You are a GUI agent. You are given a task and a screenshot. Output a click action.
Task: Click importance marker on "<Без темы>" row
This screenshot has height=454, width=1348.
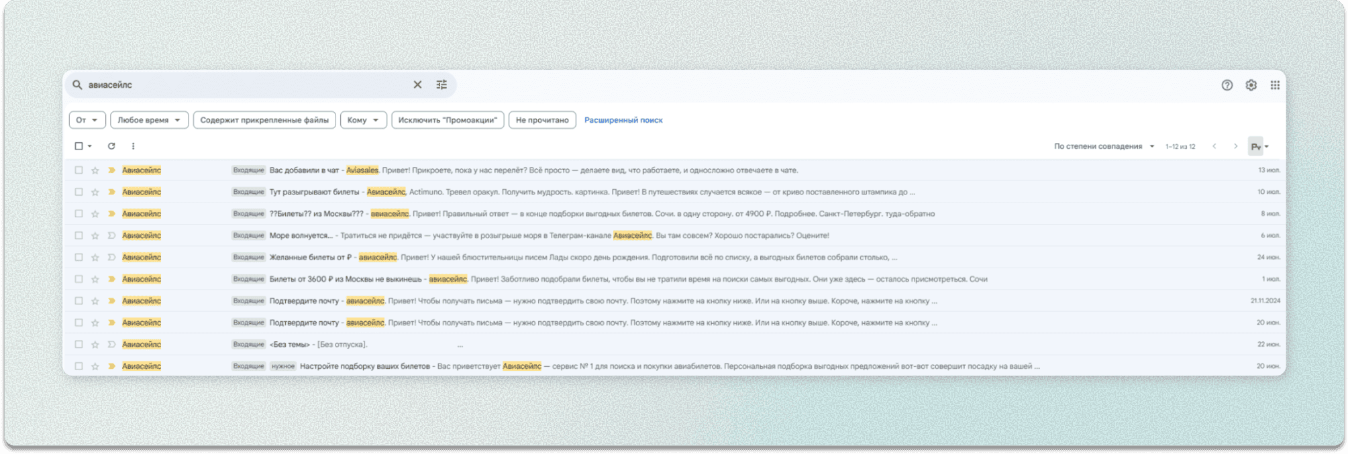tap(111, 345)
